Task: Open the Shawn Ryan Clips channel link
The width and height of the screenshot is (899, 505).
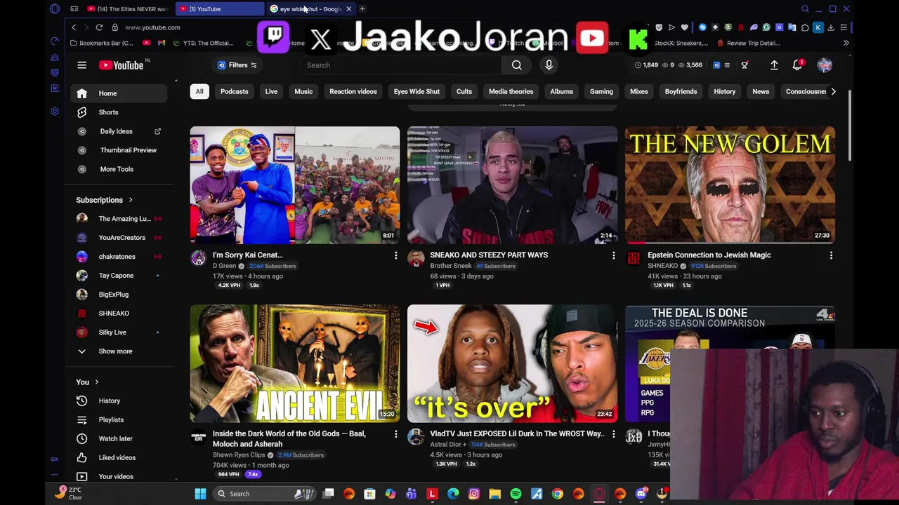Action: tap(239, 454)
